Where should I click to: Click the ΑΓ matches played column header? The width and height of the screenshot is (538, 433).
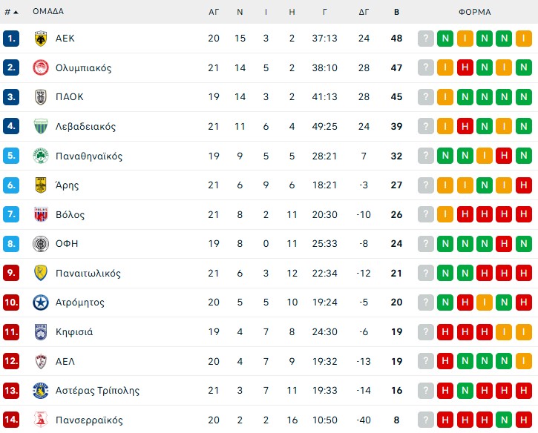214,12
